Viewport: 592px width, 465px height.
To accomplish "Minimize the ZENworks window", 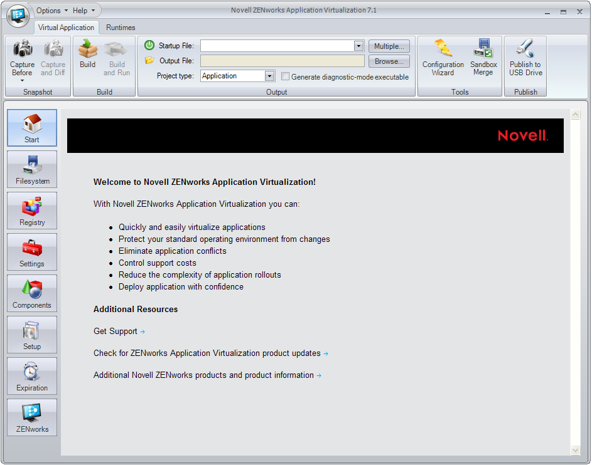I will 547,12.
